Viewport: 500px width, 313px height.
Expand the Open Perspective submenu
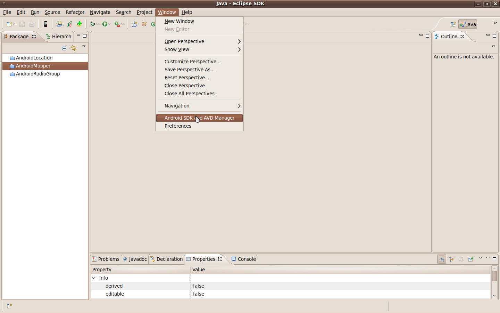tap(199, 41)
